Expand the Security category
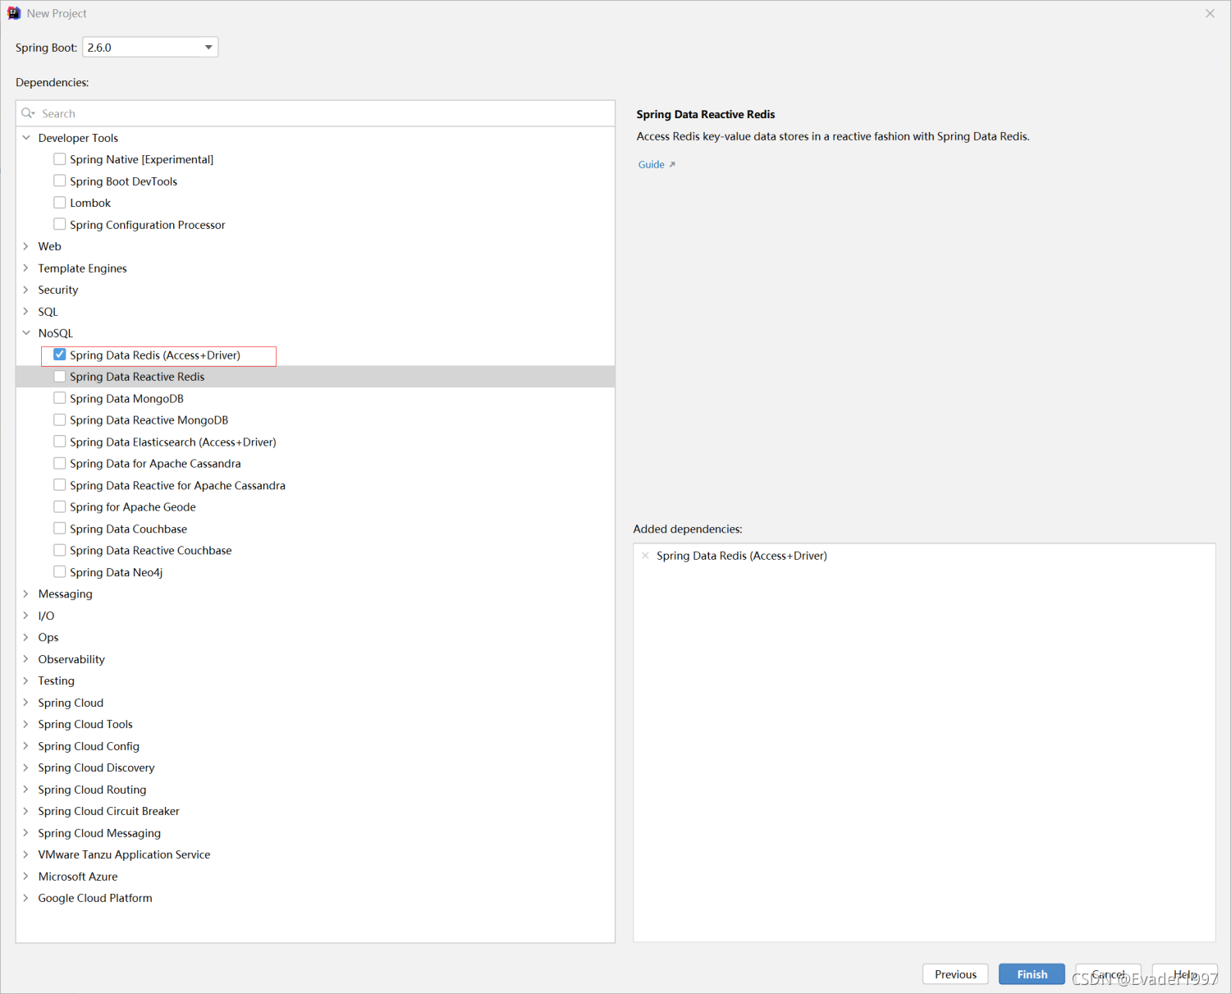The height and width of the screenshot is (994, 1231). 26,290
